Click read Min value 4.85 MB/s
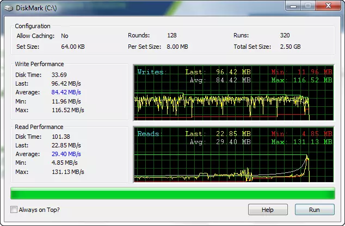The width and height of the screenshot is (345, 226). [65, 163]
